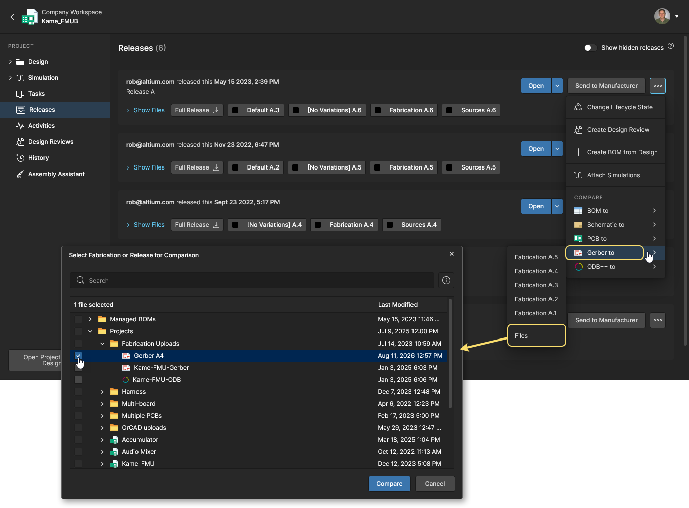Open dropdown arrow next to Open for May 15 release
The image size is (689, 508).
(x=557, y=86)
